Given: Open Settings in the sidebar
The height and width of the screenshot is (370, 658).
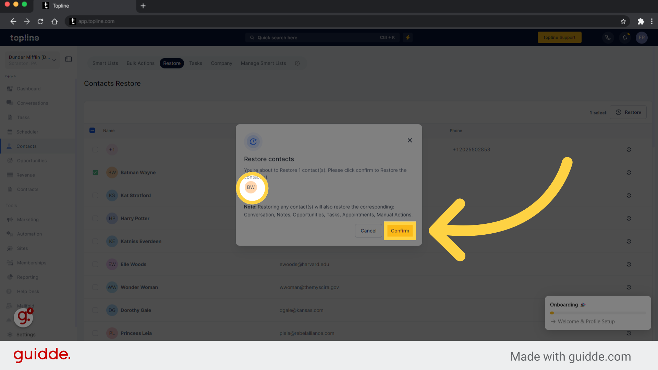Looking at the screenshot, I should tap(26, 335).
